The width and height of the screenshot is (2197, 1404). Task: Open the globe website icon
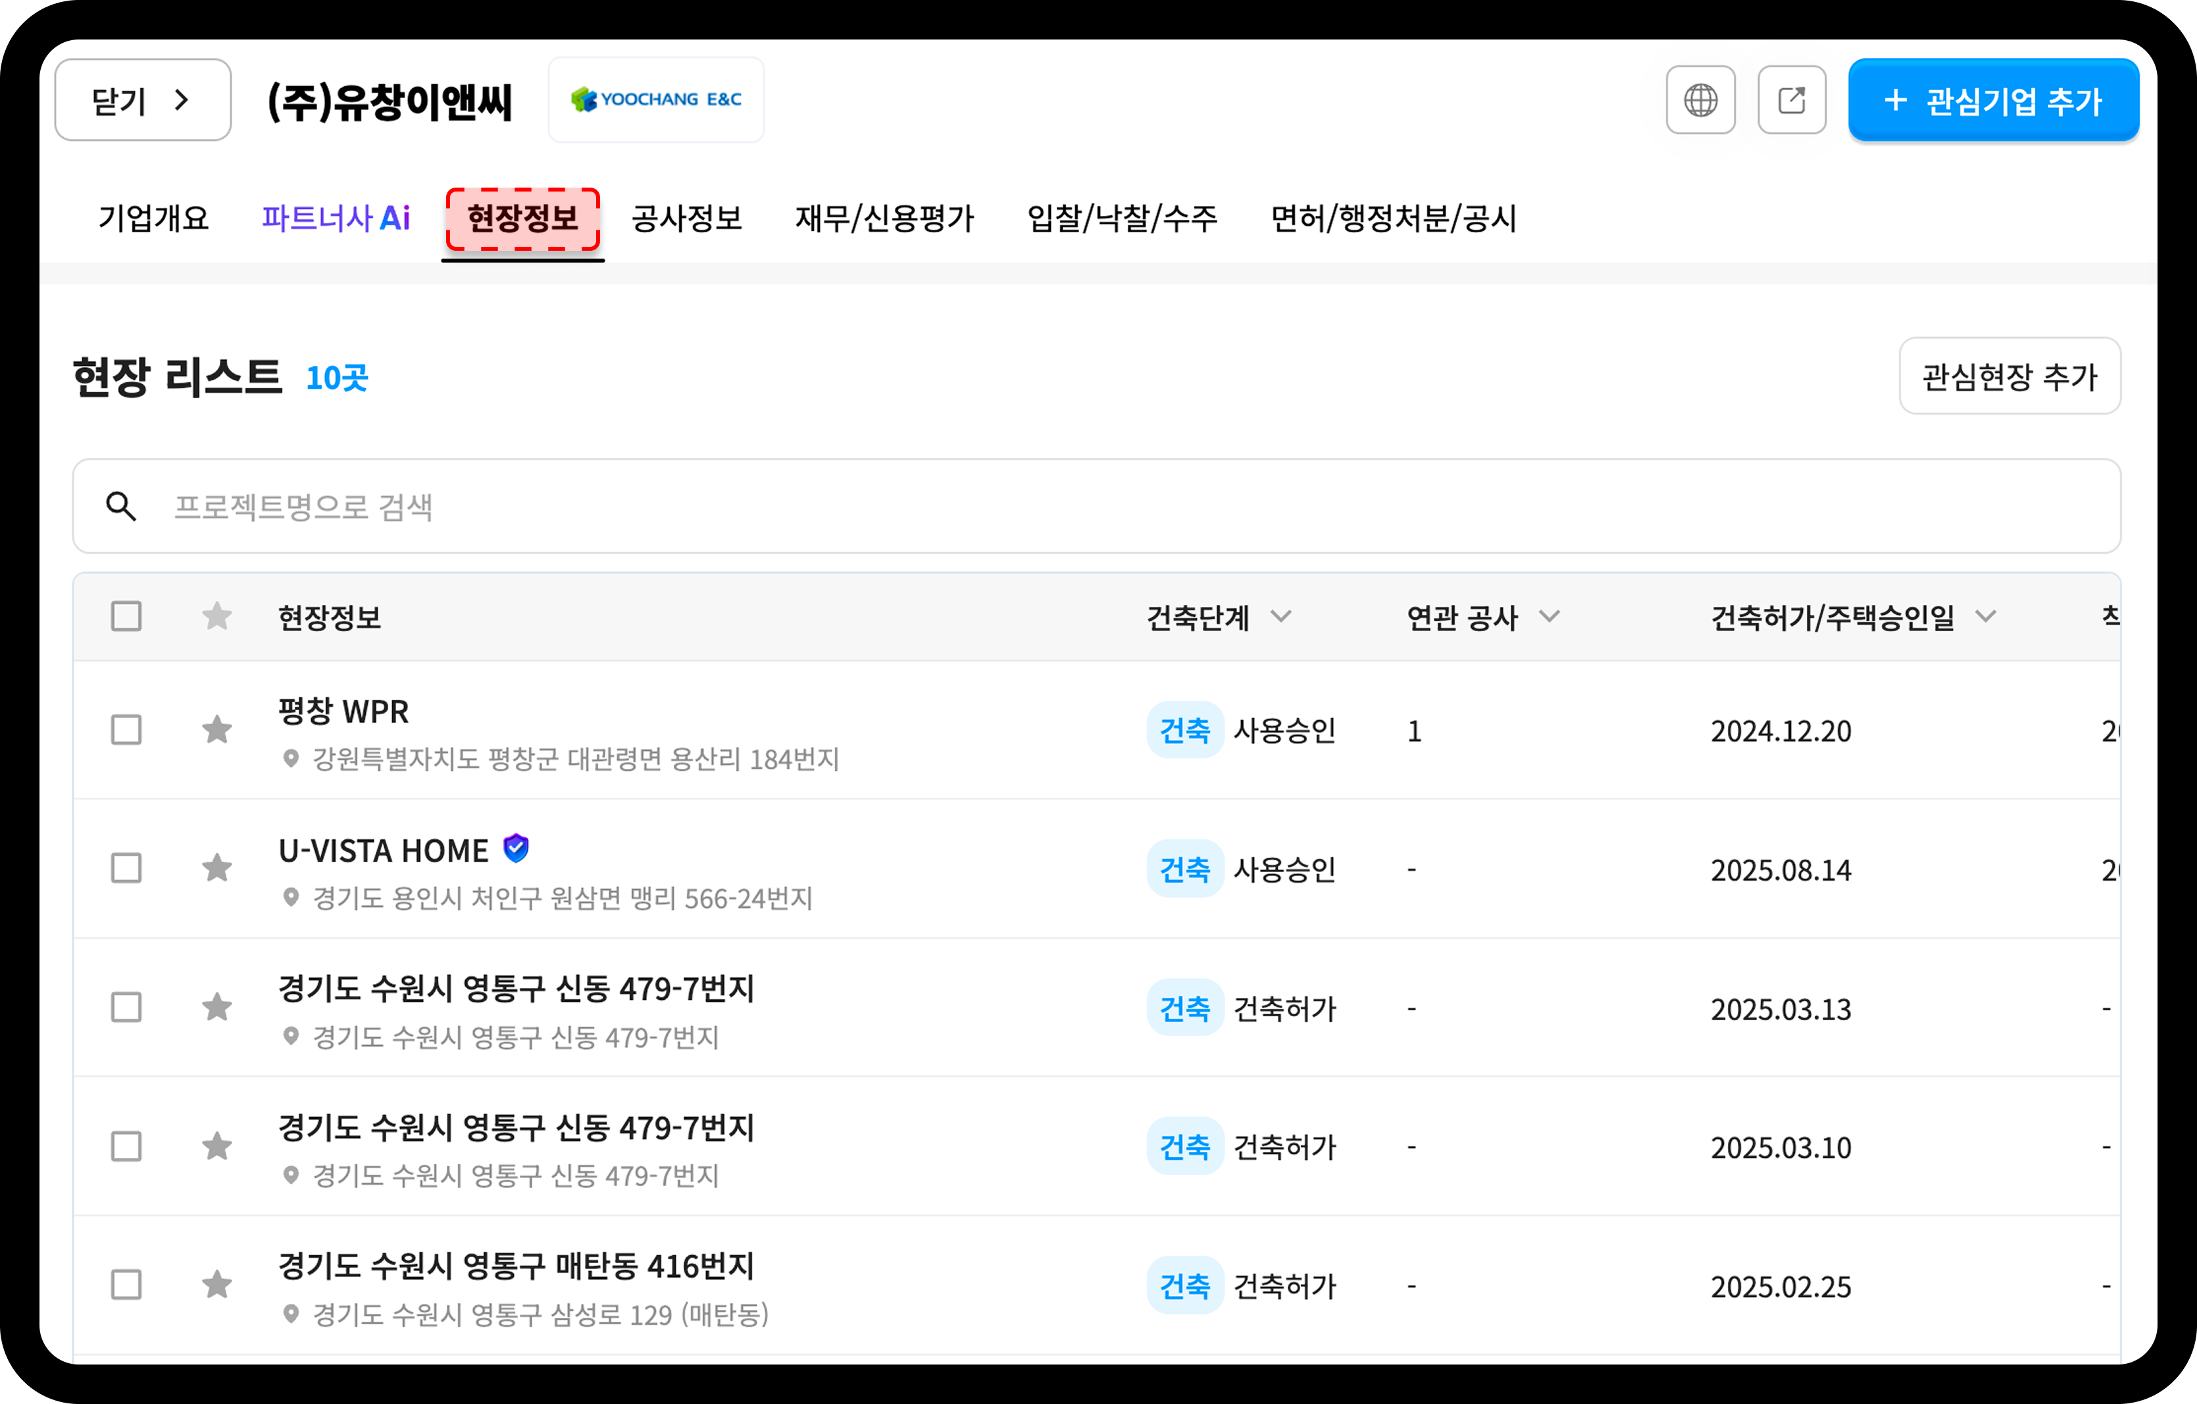pos(1700,99)
